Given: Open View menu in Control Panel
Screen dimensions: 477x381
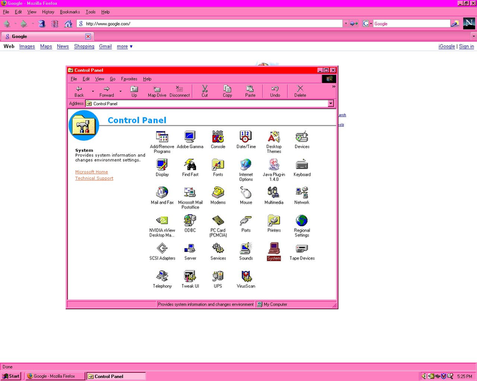Looking at the screenshot, I should (100, 79).
